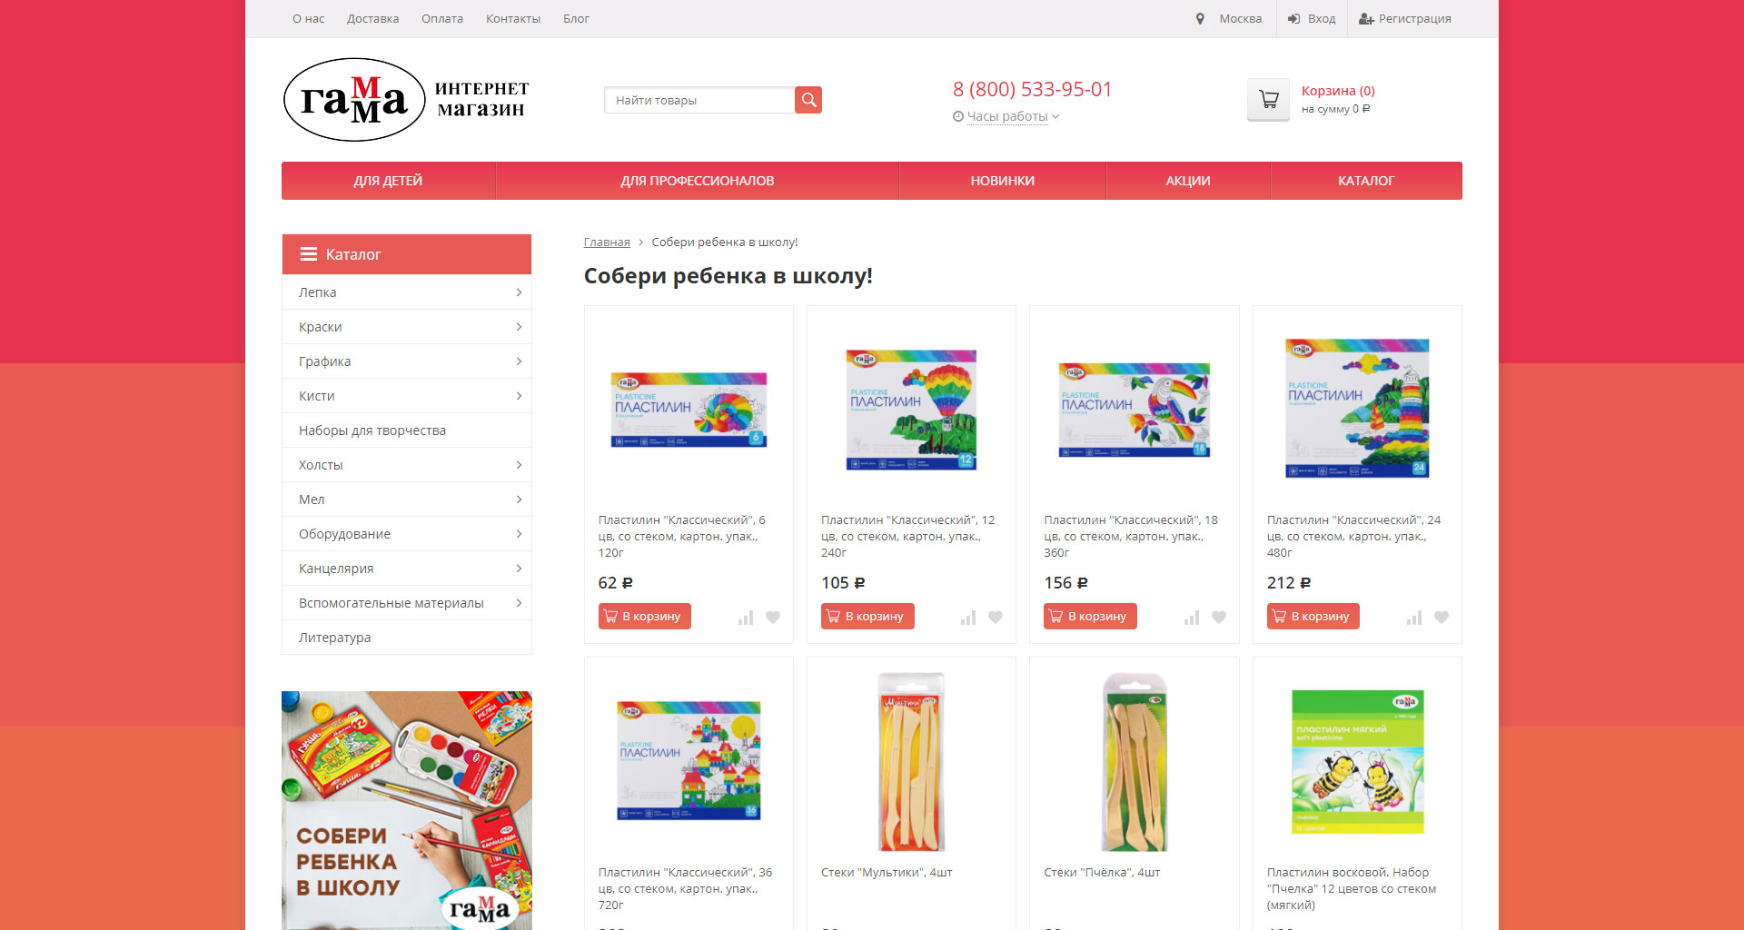Viewport: 1744px width, 930px height.
Task: Click the Каталог hamburger menu icon
Action: click(309, 254)
